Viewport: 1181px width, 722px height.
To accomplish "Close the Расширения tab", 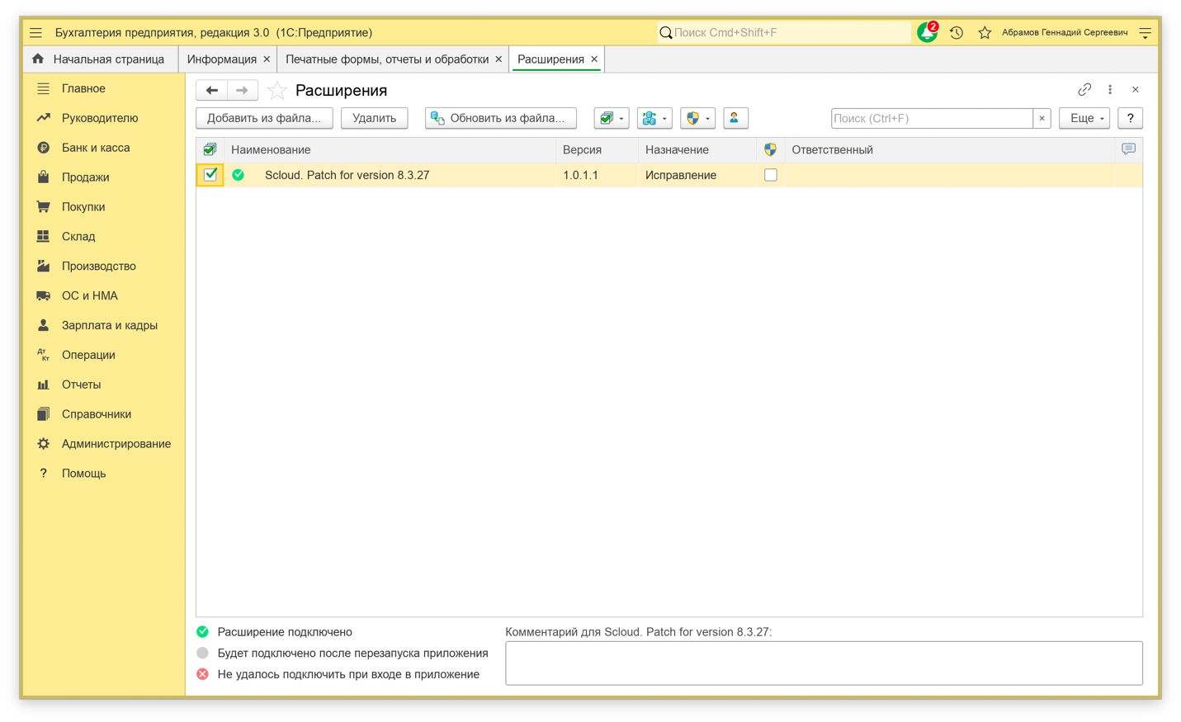I will click(594, 59).
